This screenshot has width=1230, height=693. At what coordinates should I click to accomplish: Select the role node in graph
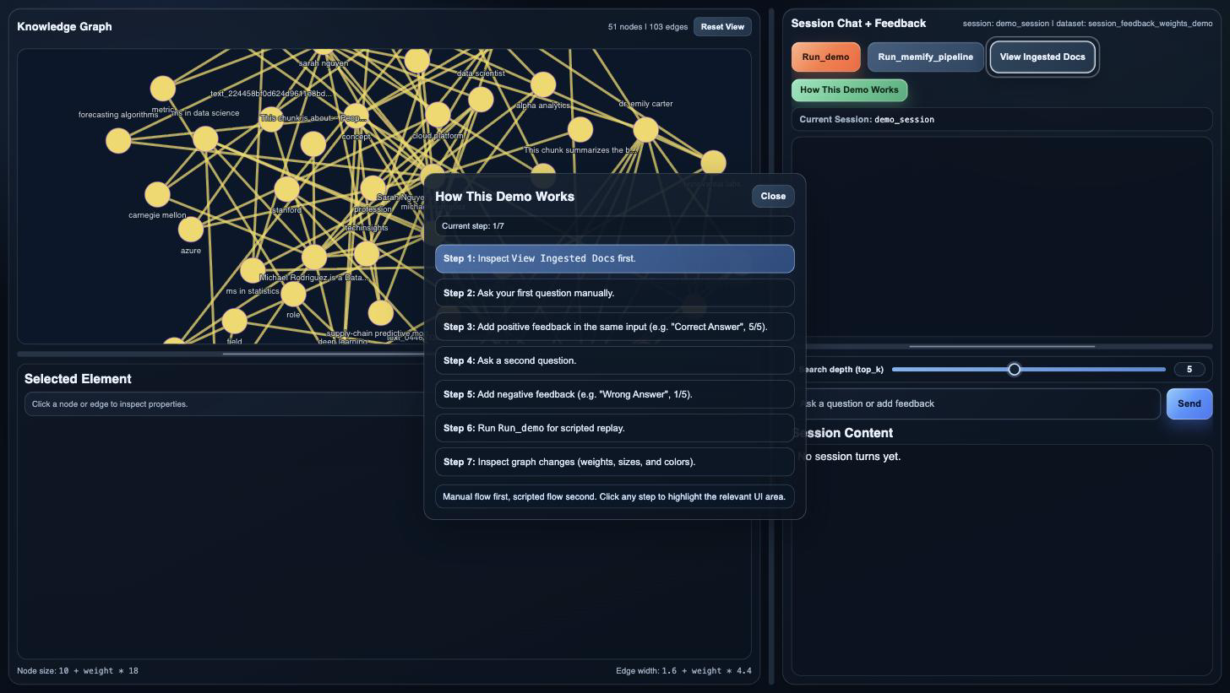click(x=293, y=294)
